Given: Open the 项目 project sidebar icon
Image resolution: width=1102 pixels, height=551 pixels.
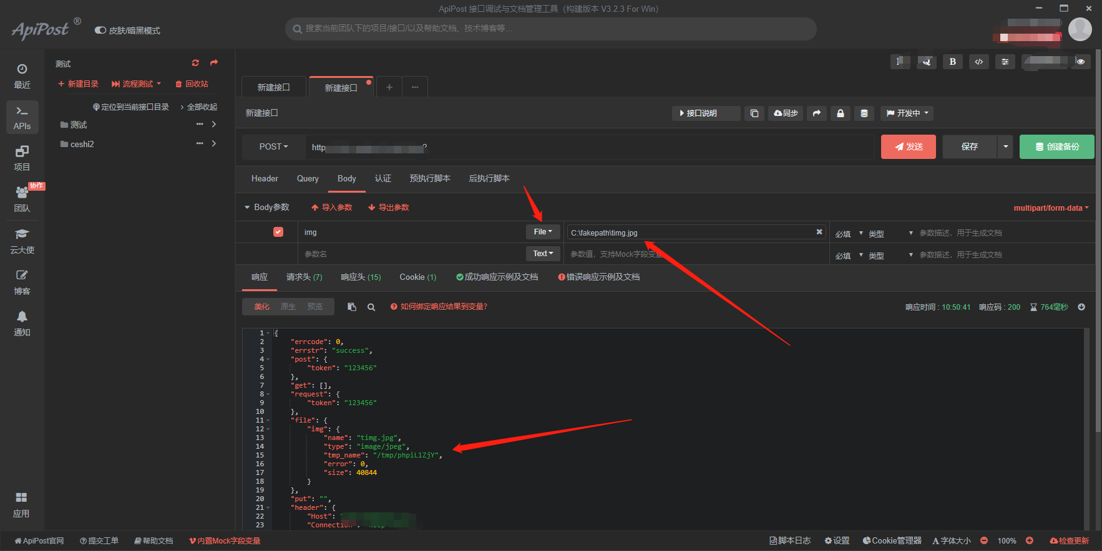Looking at the screenshot, I should coord(22,158).
